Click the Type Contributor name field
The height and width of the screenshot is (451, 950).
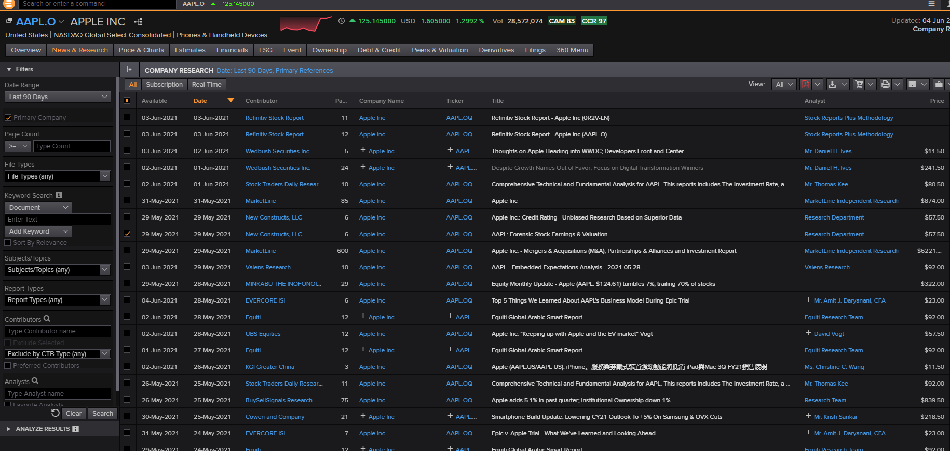58,331
